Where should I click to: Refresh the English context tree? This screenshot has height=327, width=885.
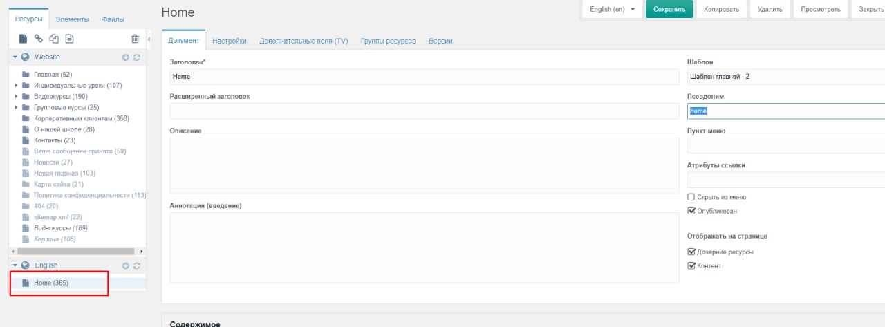[137, 265]
